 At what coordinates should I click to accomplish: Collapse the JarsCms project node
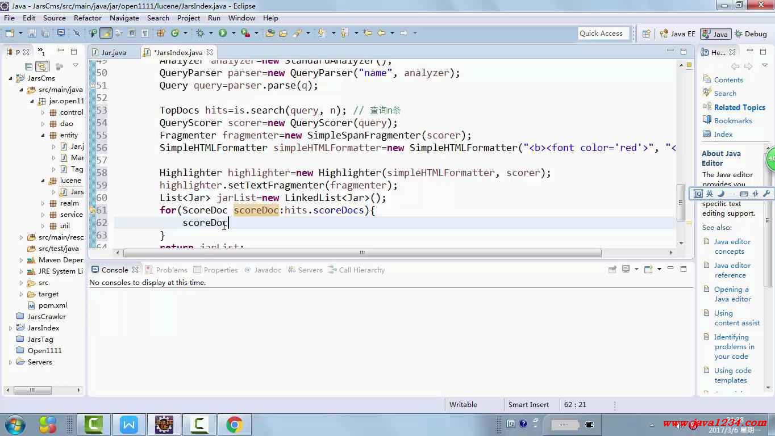(x=10, y=78)
